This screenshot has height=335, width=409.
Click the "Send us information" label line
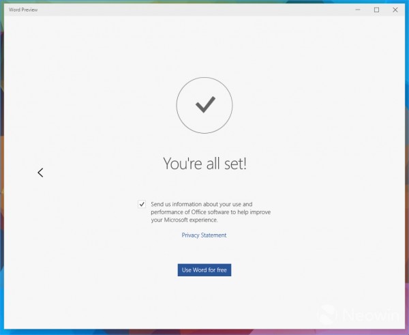[x=201, y=204]
